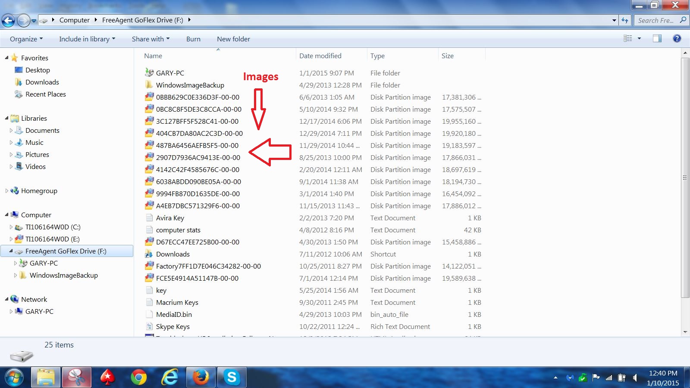Click the Burn toolbar button

click(x=193, y=39)
